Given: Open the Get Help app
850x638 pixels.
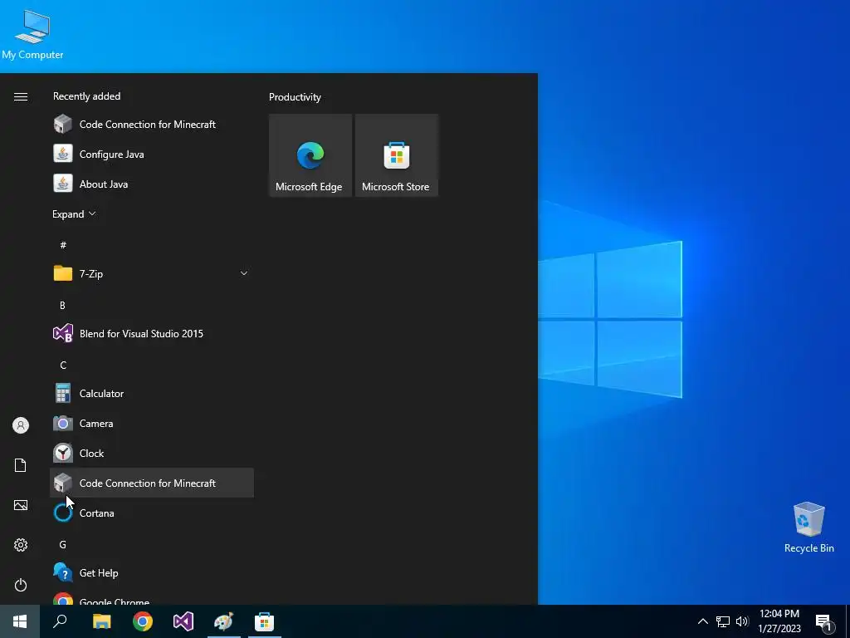Looking at the screenshot, I should click(x=152, y=572).
